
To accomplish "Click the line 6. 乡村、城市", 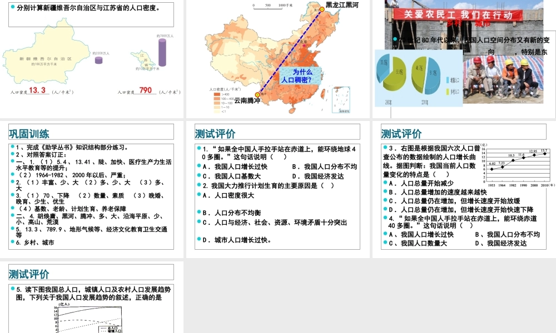I will [35, 243].
